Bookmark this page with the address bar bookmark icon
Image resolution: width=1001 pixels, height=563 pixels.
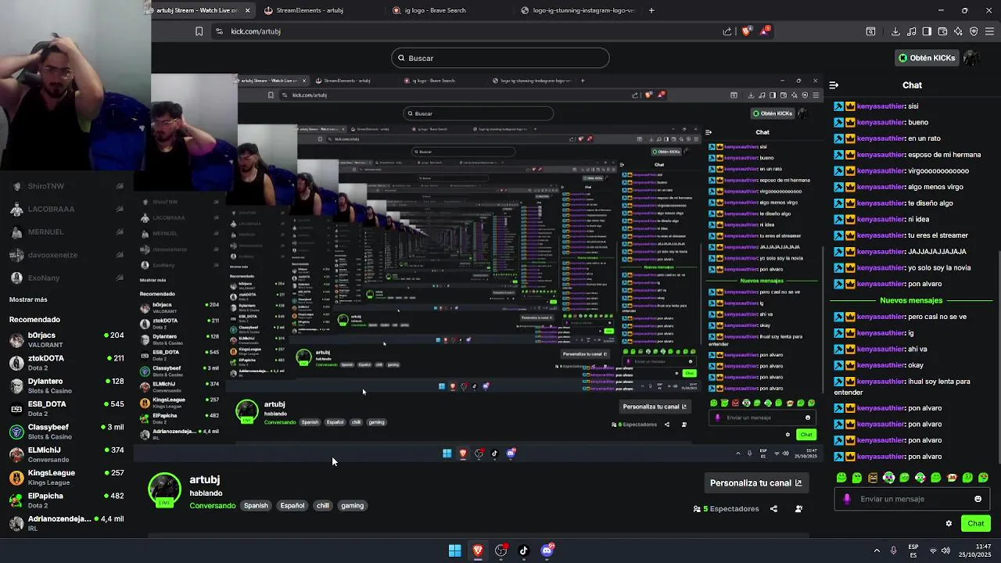coord(199,31)
